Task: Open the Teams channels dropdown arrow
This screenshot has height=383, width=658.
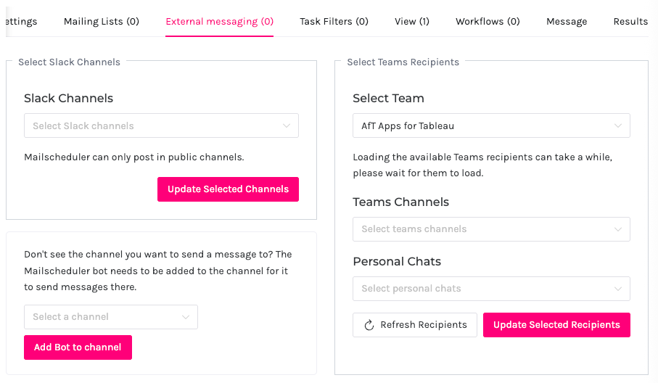Action: 618,229
